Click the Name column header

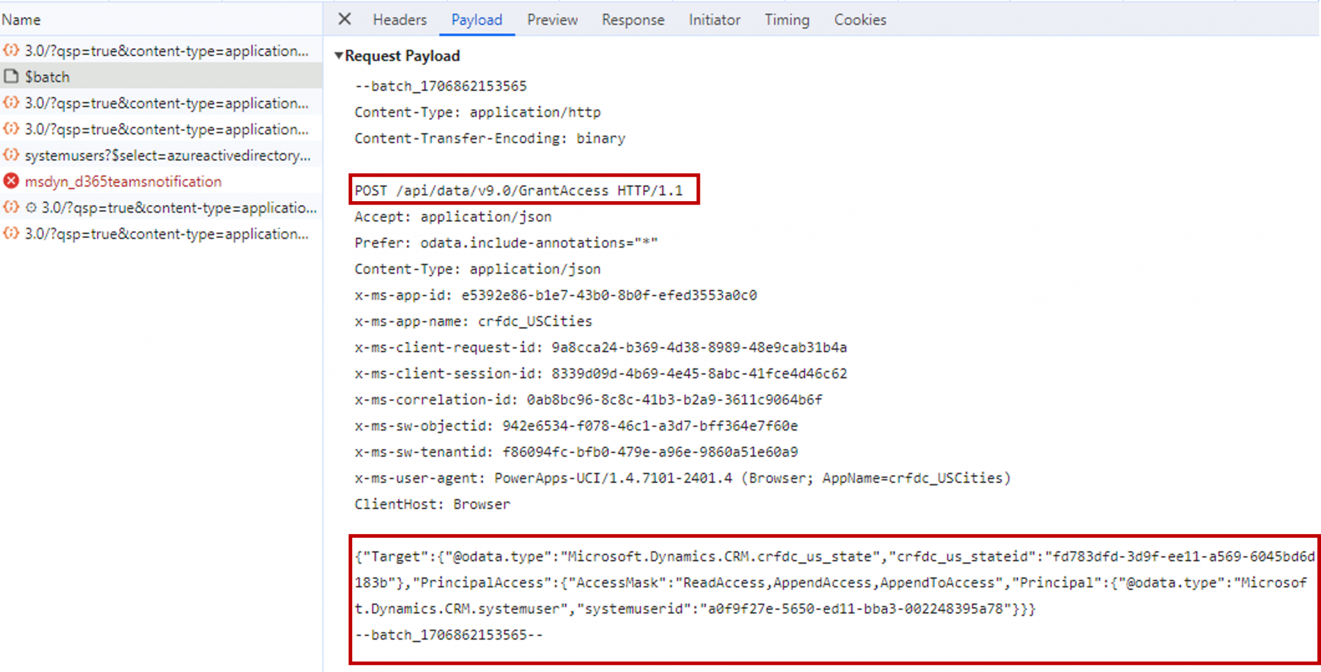point(21,19)
